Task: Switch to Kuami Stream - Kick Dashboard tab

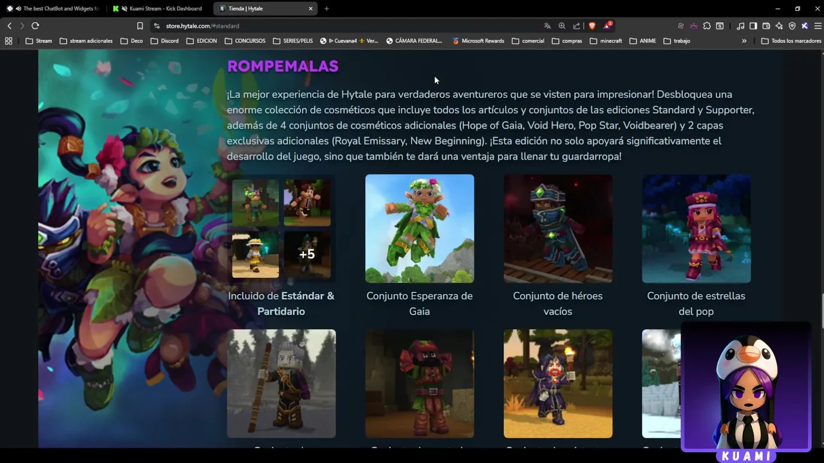Action: (159, 8)
